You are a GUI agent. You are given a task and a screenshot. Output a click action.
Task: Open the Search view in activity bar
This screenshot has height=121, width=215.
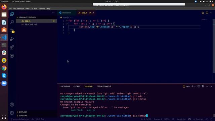12,22
